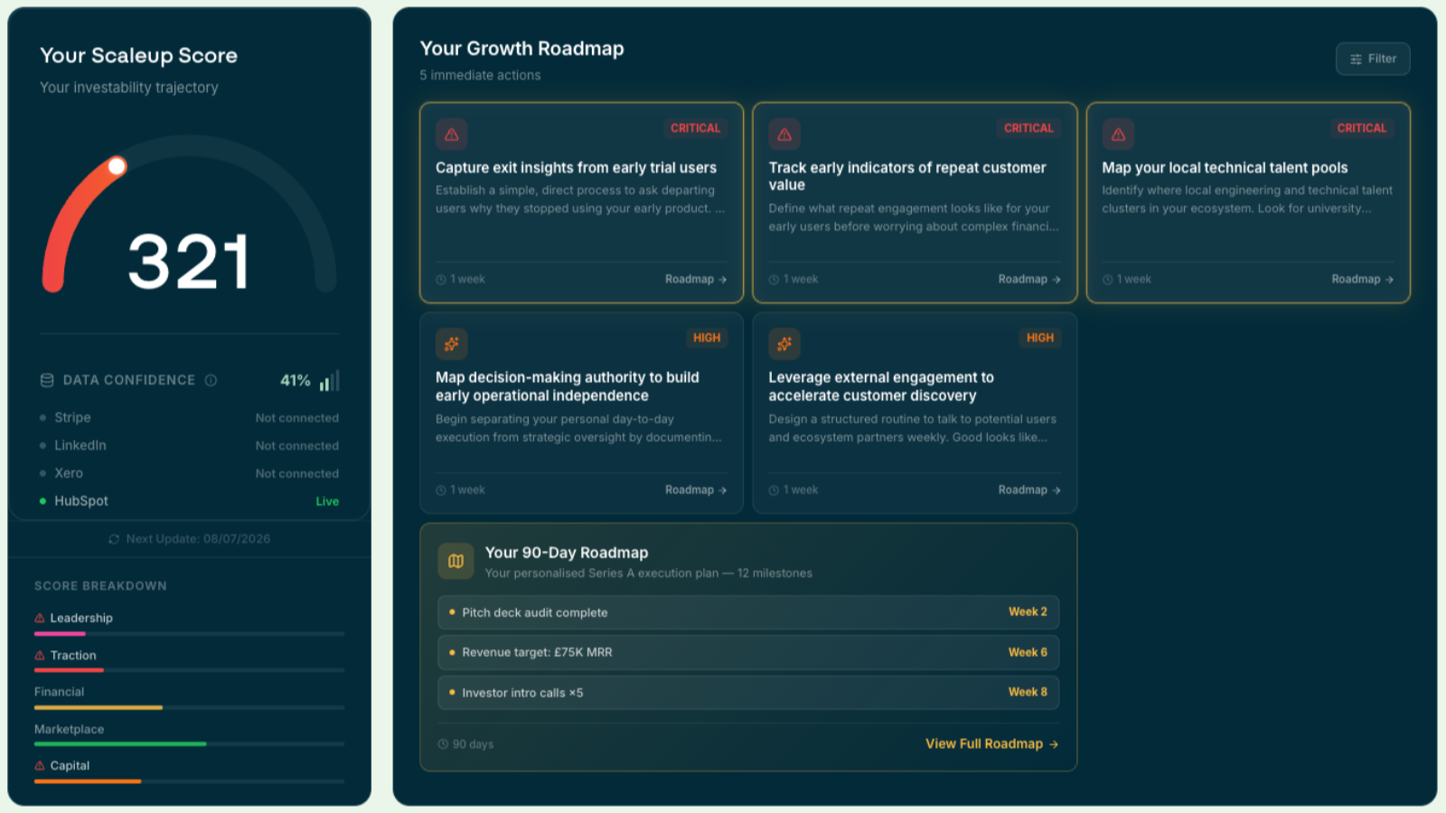Click View Full Roadmap link
1446x813 pixels.
point(991,743)
